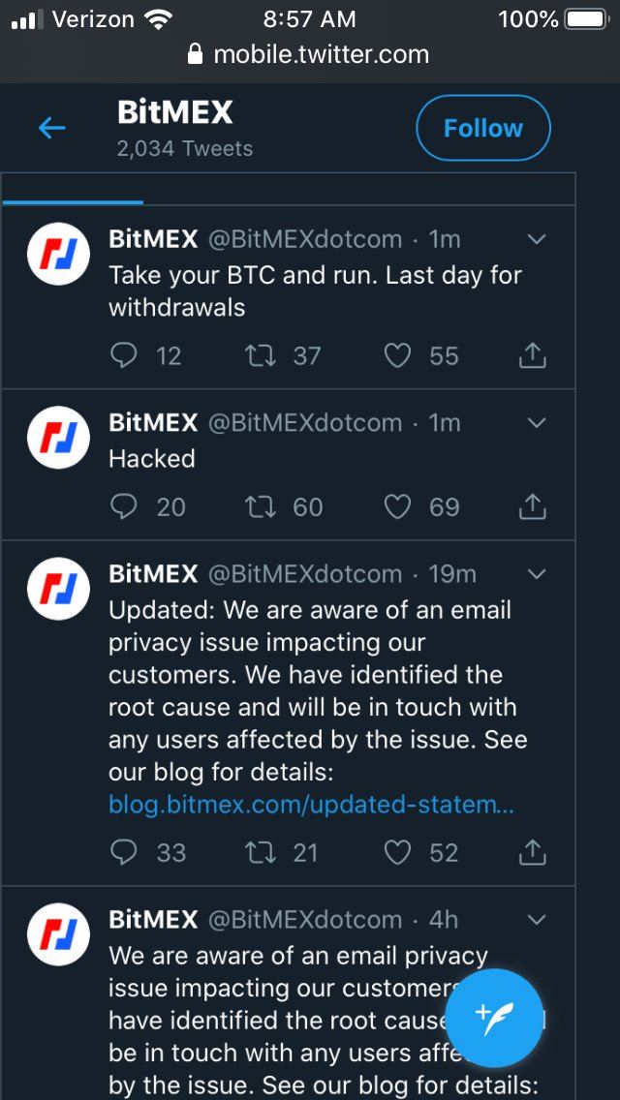Retweet the 'Updated: We are aware' tweet
The width and height of the screenshot is (620, 1100).
[x=260, y=852]
